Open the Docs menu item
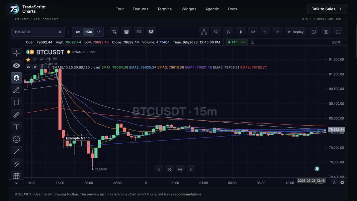The width and height of the screenshot is (357, 201). [232, 9]
